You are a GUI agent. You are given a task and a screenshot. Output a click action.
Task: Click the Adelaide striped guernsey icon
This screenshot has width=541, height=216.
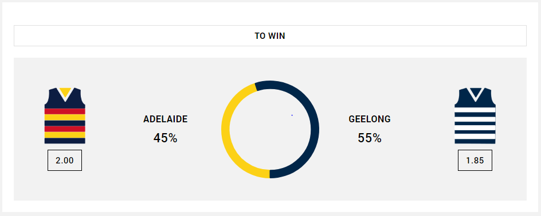coord(65,115)
